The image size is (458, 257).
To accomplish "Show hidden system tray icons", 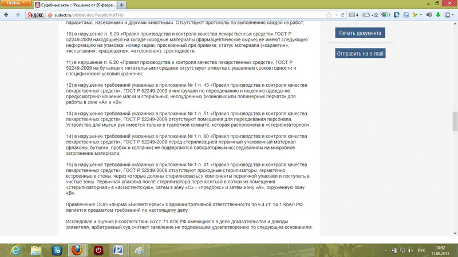I will point(386,251).
